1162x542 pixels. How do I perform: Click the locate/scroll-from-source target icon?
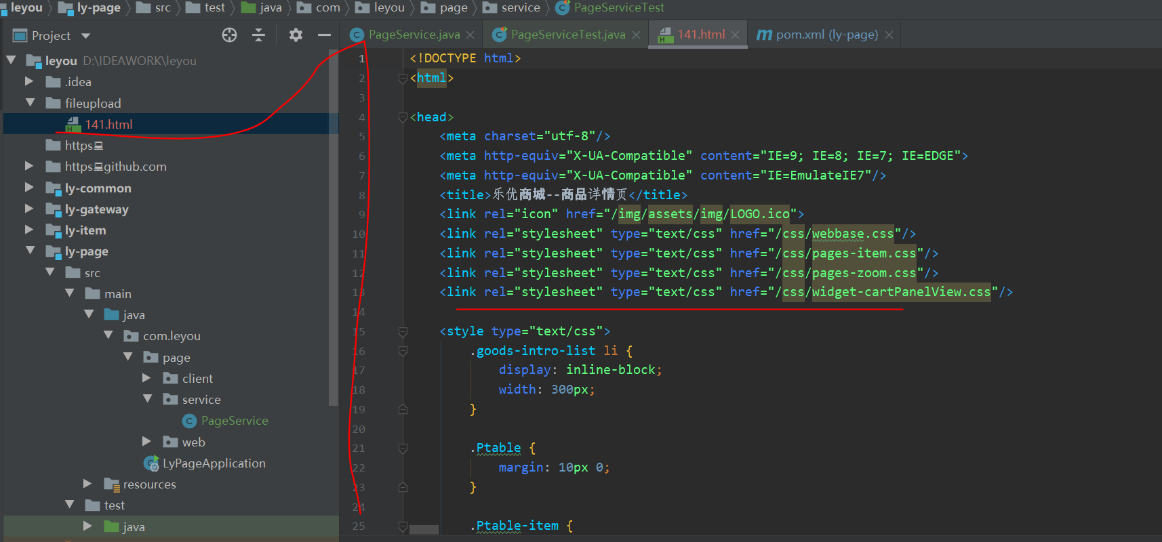click(x=230, y=35)
